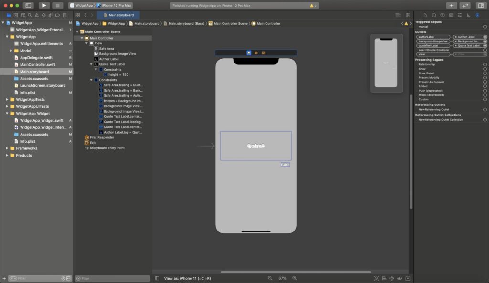
Task: Select MainController.swift in the navigator
Action: pyautogui.click(x=37, y=64)
